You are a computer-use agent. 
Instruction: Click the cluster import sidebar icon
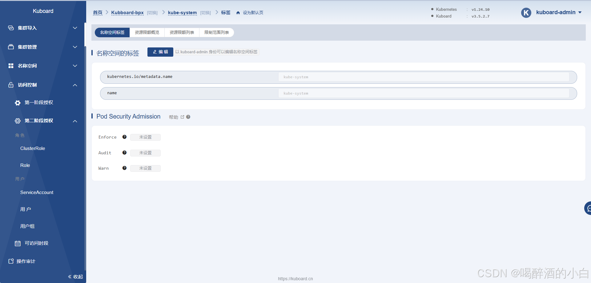pyautogui.click(x=11, y=28)
